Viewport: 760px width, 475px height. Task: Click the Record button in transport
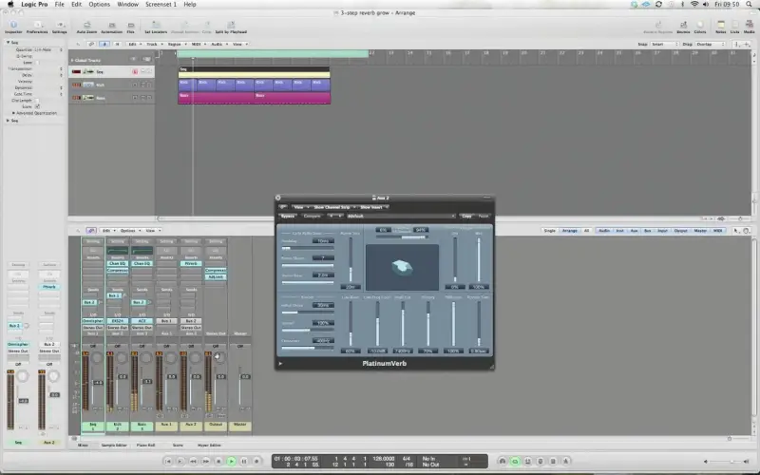tap(256, 461)
